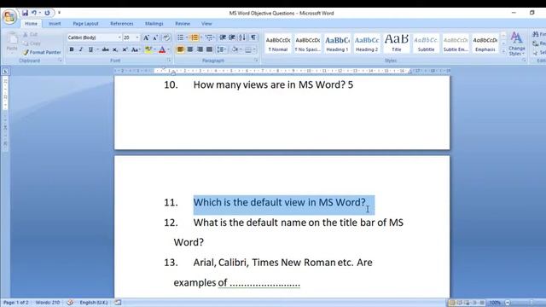Viewport: 546px width, 307px height.
Task: Toggle the numbered list button
Action: pyautogui.click(x=195, y=38)
